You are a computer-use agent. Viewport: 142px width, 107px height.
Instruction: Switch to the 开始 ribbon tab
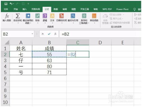(16, 9)
